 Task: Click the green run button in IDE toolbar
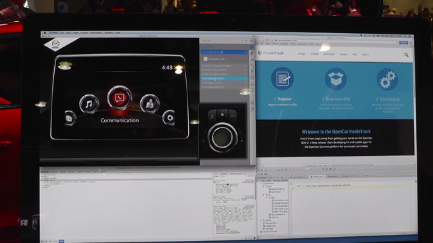click(x=330, y=169)
